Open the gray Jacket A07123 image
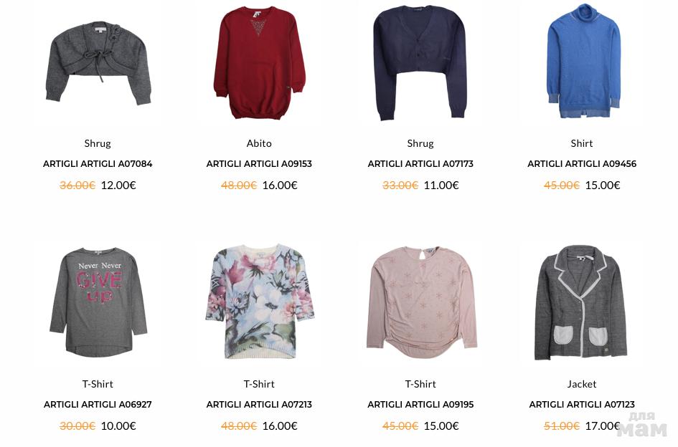Viewport: 678px width, 447px height. click(x=581, y=302)
